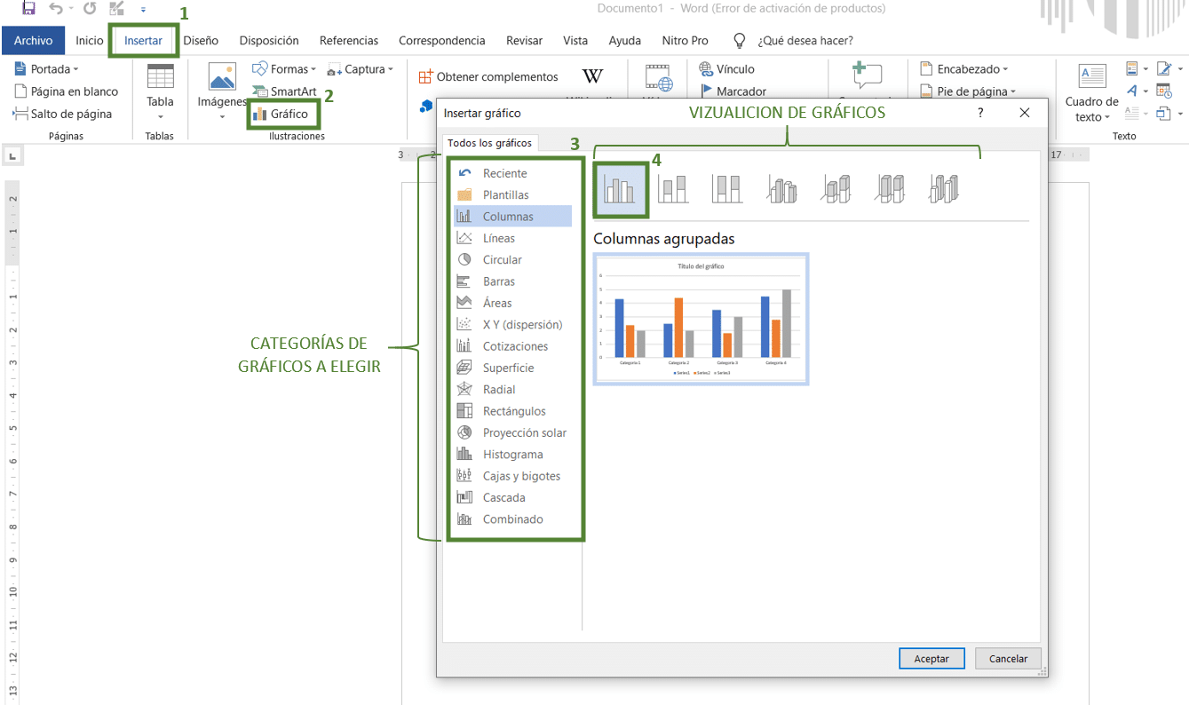Viewport: 1197px width, 705px height.
Task: Choose the stacked column chart icon
Action: [673, 187]
